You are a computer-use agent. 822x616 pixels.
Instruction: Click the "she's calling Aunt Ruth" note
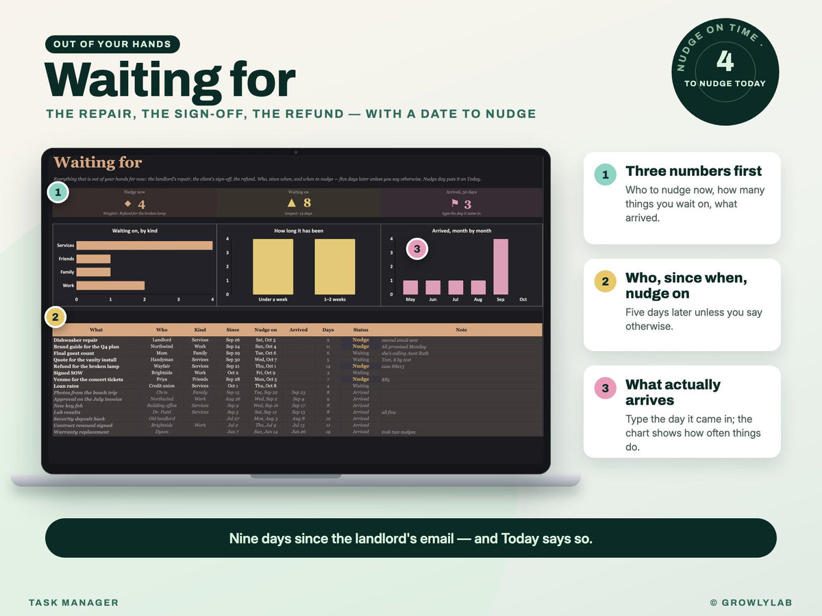pos(406,353)
